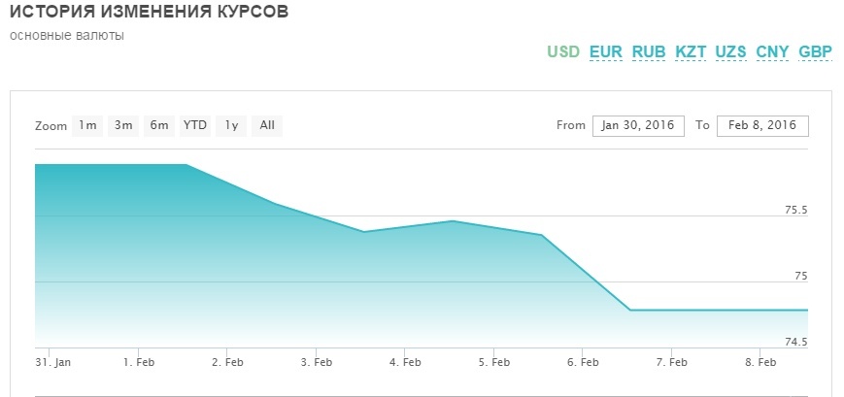844x397 pixels.
Task: View CNY exchange rate chart
Action: click(772, 52)
